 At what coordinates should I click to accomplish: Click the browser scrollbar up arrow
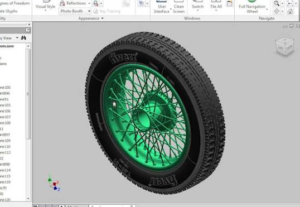click(x=28, y=46)
